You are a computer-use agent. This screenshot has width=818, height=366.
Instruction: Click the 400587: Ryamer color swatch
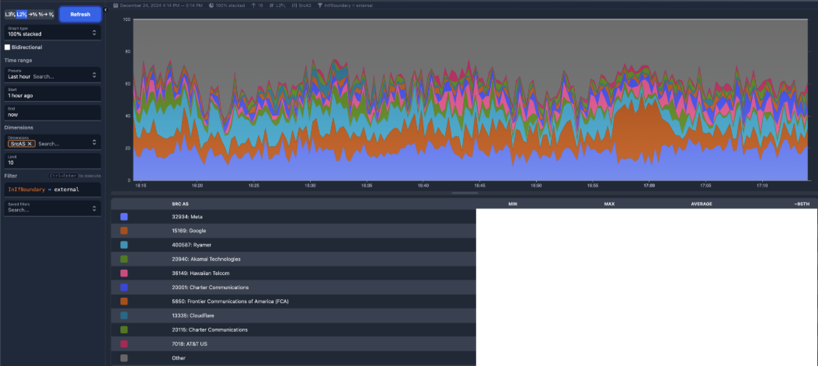tap(124, 245)
